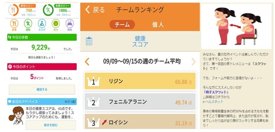Open the e-ヘルスネット link

(x=213, y=101)
